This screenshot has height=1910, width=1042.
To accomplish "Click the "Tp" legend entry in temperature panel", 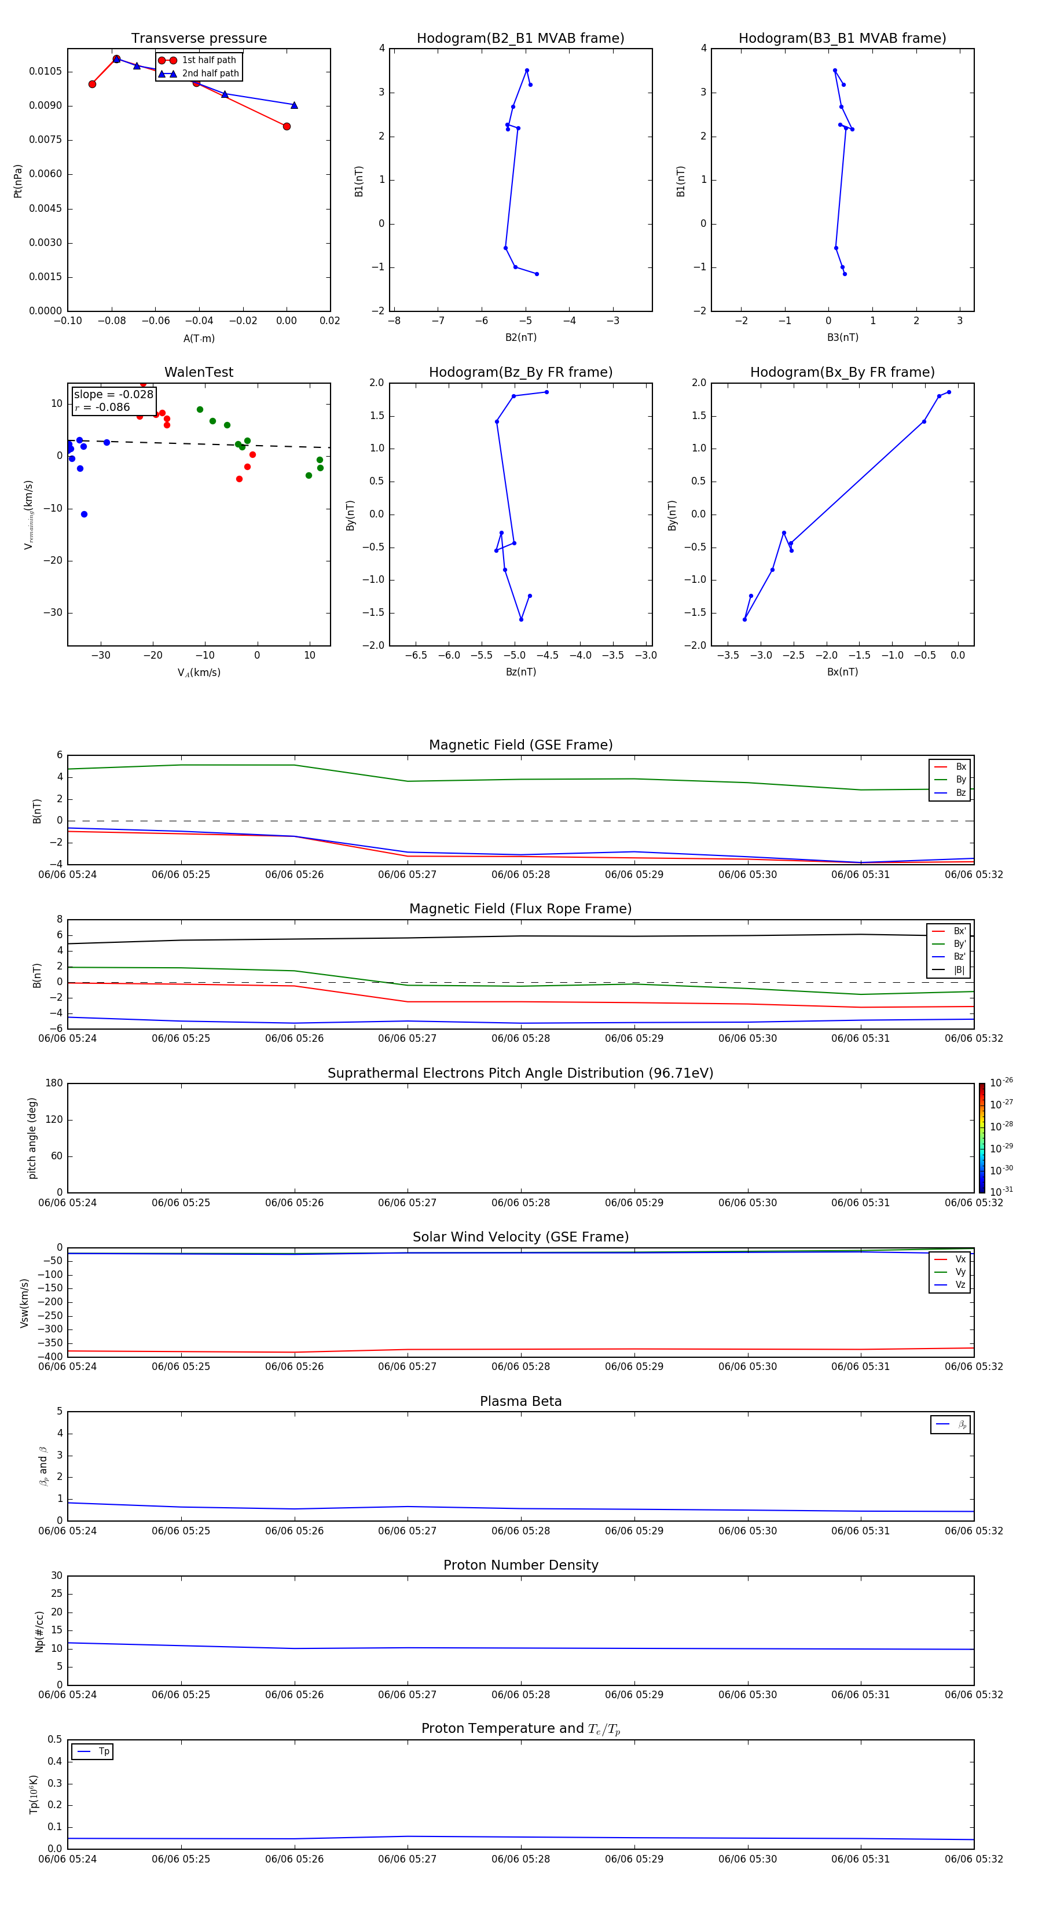I will (93, 1751).
